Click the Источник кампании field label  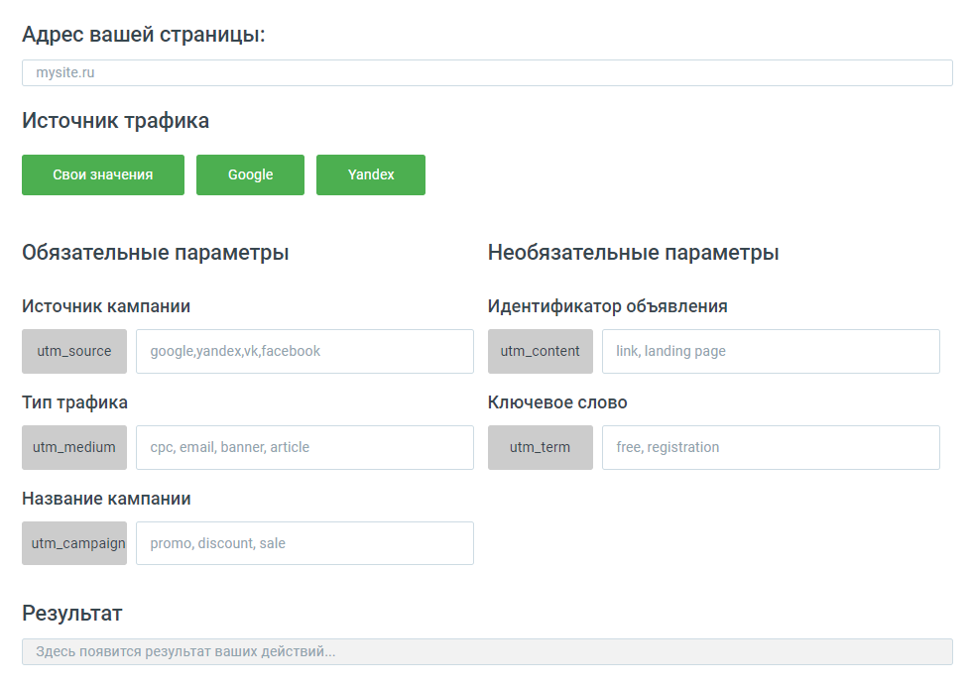pos(106,306)
